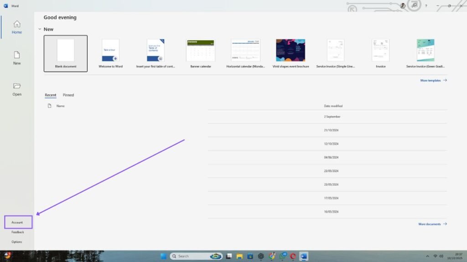Image resolution: width=467 pixels, height=262 pixels.
Task: Show hidden icons in the system tray
Action: pos(427,256)
